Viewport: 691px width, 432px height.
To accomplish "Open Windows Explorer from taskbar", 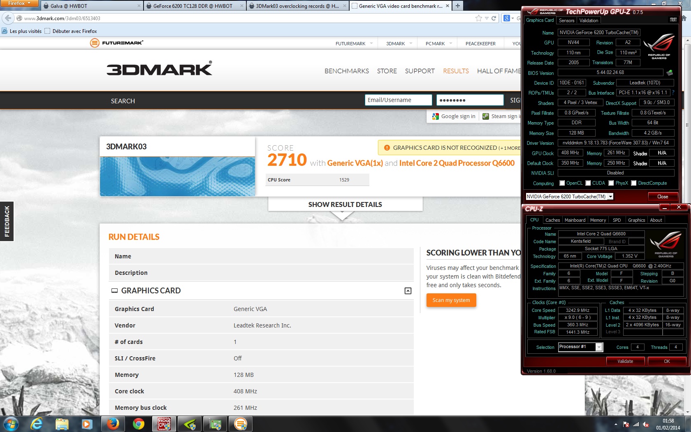I will pos(62,424).
